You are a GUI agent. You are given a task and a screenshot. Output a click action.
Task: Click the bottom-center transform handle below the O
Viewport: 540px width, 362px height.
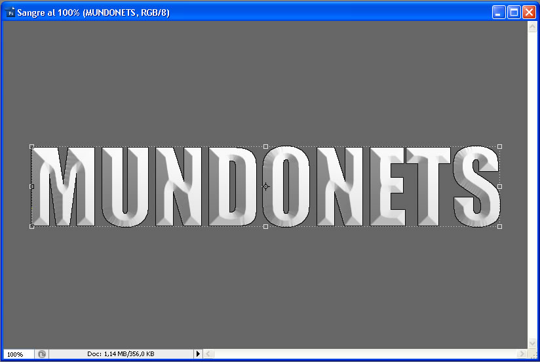pyautogui.click(x=265, y=226)
